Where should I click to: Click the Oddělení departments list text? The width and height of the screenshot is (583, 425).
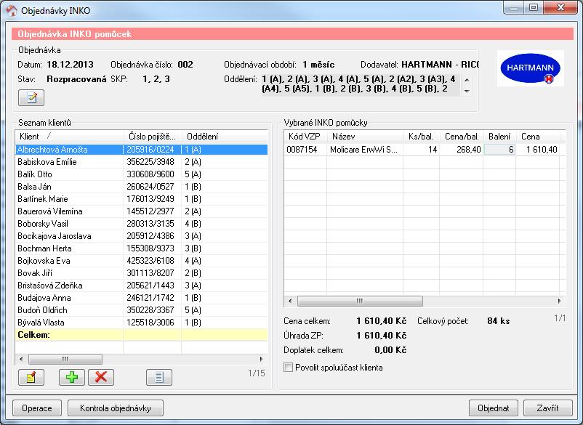[x=359, y=84]
